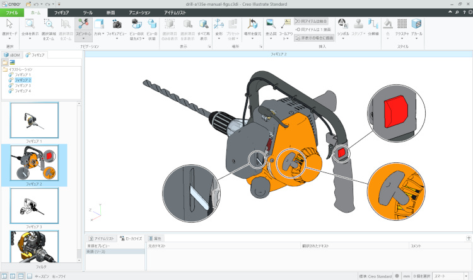Click the フィギュア 1 thumbnail
This screenshot has height=280, width=473.
click(x=35, y=120)
